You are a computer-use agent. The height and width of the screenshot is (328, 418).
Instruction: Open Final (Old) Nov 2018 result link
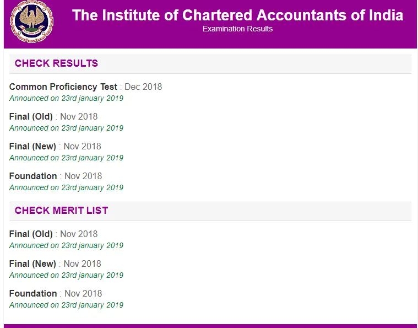tap(53, 117)
